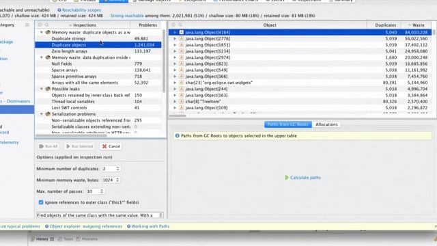Click the Run Selected button
This screenshot has width=437, height=246.
pos(79,146)
